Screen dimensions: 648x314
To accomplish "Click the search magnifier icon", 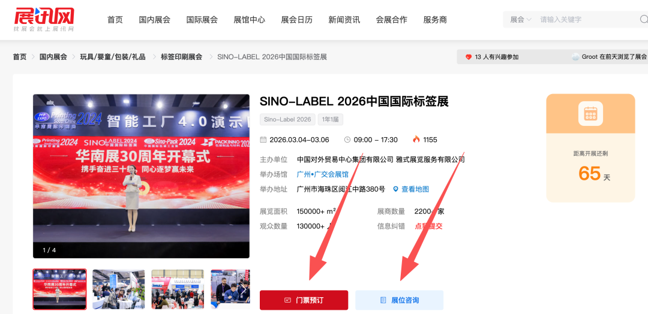I will (643, 19).
